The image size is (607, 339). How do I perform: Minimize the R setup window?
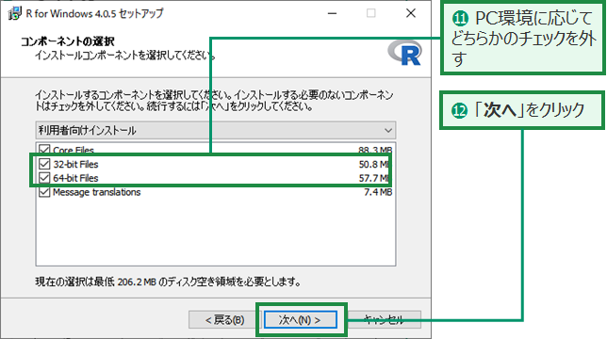pyautogui.click(x=332, y=13)
